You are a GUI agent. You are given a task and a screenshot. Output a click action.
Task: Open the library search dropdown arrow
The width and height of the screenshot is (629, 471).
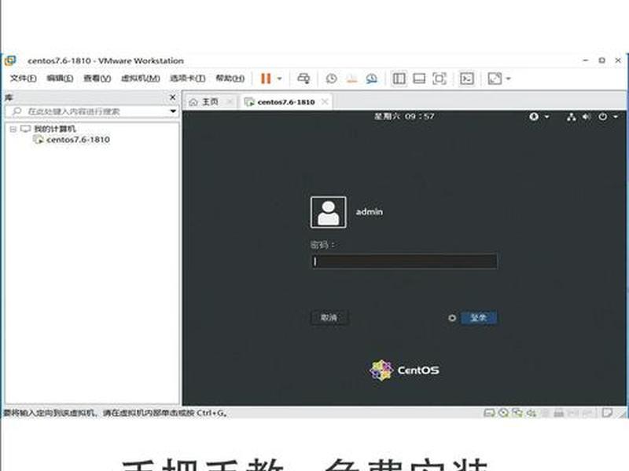coord(173,111)
